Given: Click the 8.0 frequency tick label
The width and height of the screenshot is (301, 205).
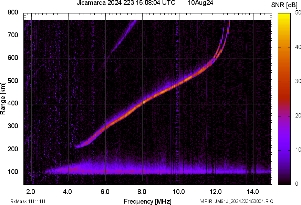Looking at the screenshot, I should pyautogui.click(x=142, y=192).
